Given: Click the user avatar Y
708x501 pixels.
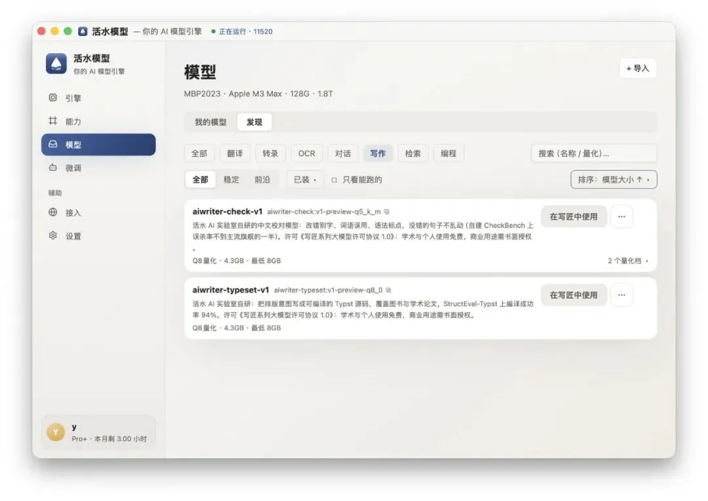Looking at the screenshot, I should click(56, 432).
